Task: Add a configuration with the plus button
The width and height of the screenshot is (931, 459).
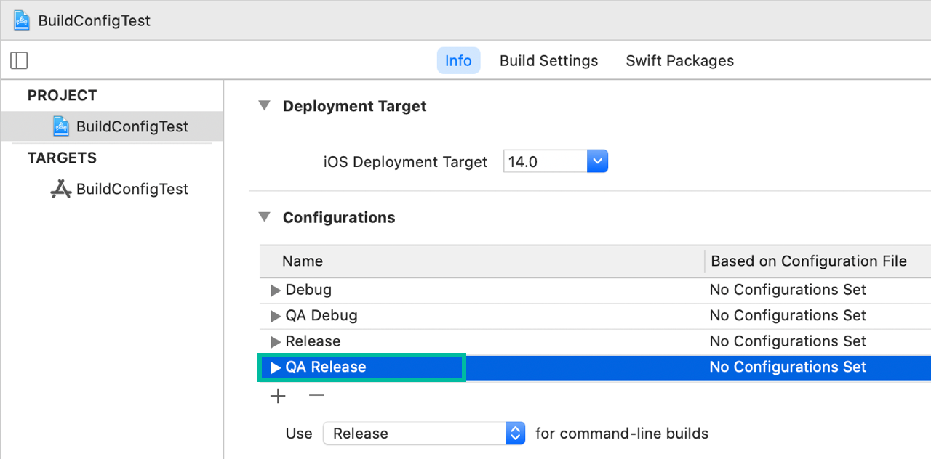Action: click(278, 396)
